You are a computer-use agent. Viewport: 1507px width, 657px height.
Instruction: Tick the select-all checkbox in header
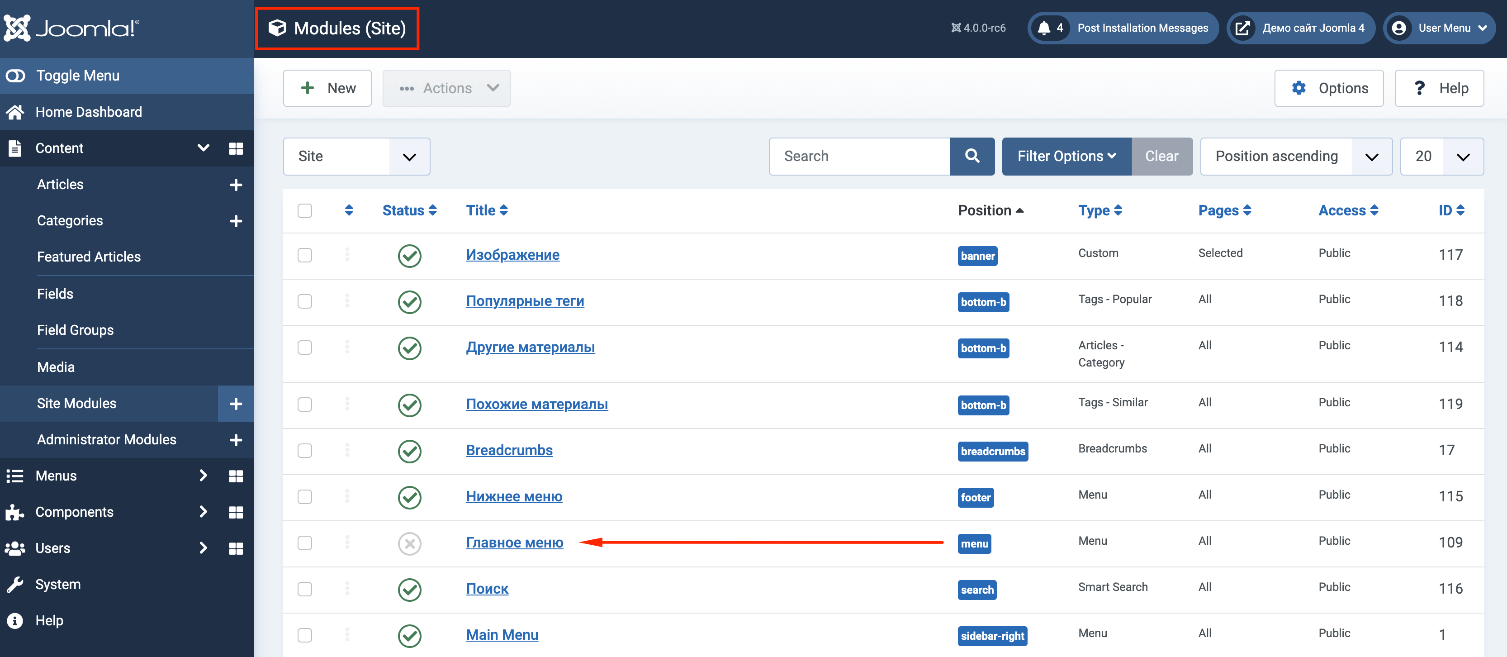pos(305,210)
